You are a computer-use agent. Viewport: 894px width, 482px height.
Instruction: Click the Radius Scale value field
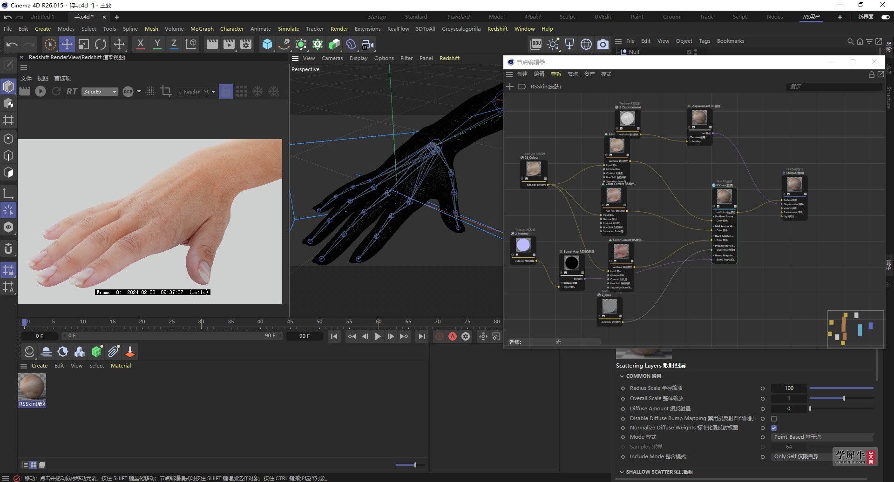tap(789, 388)
